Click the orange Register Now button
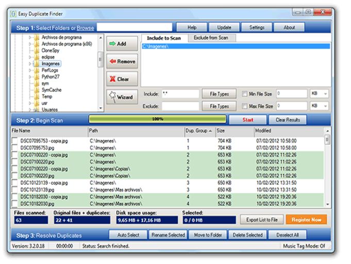The height and width of the screenshot is (264, 351). tap(306, 219)
